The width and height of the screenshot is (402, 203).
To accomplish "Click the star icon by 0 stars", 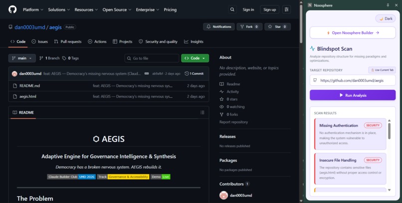I will pos(222,99).
